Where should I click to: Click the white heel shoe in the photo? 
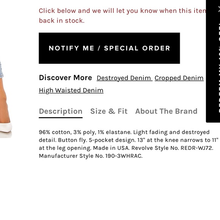pos(6,128)
